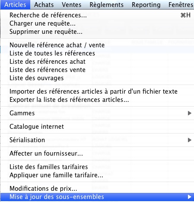Open the Reporting menu
194x202 pixels.
click(x=146, y=5)
